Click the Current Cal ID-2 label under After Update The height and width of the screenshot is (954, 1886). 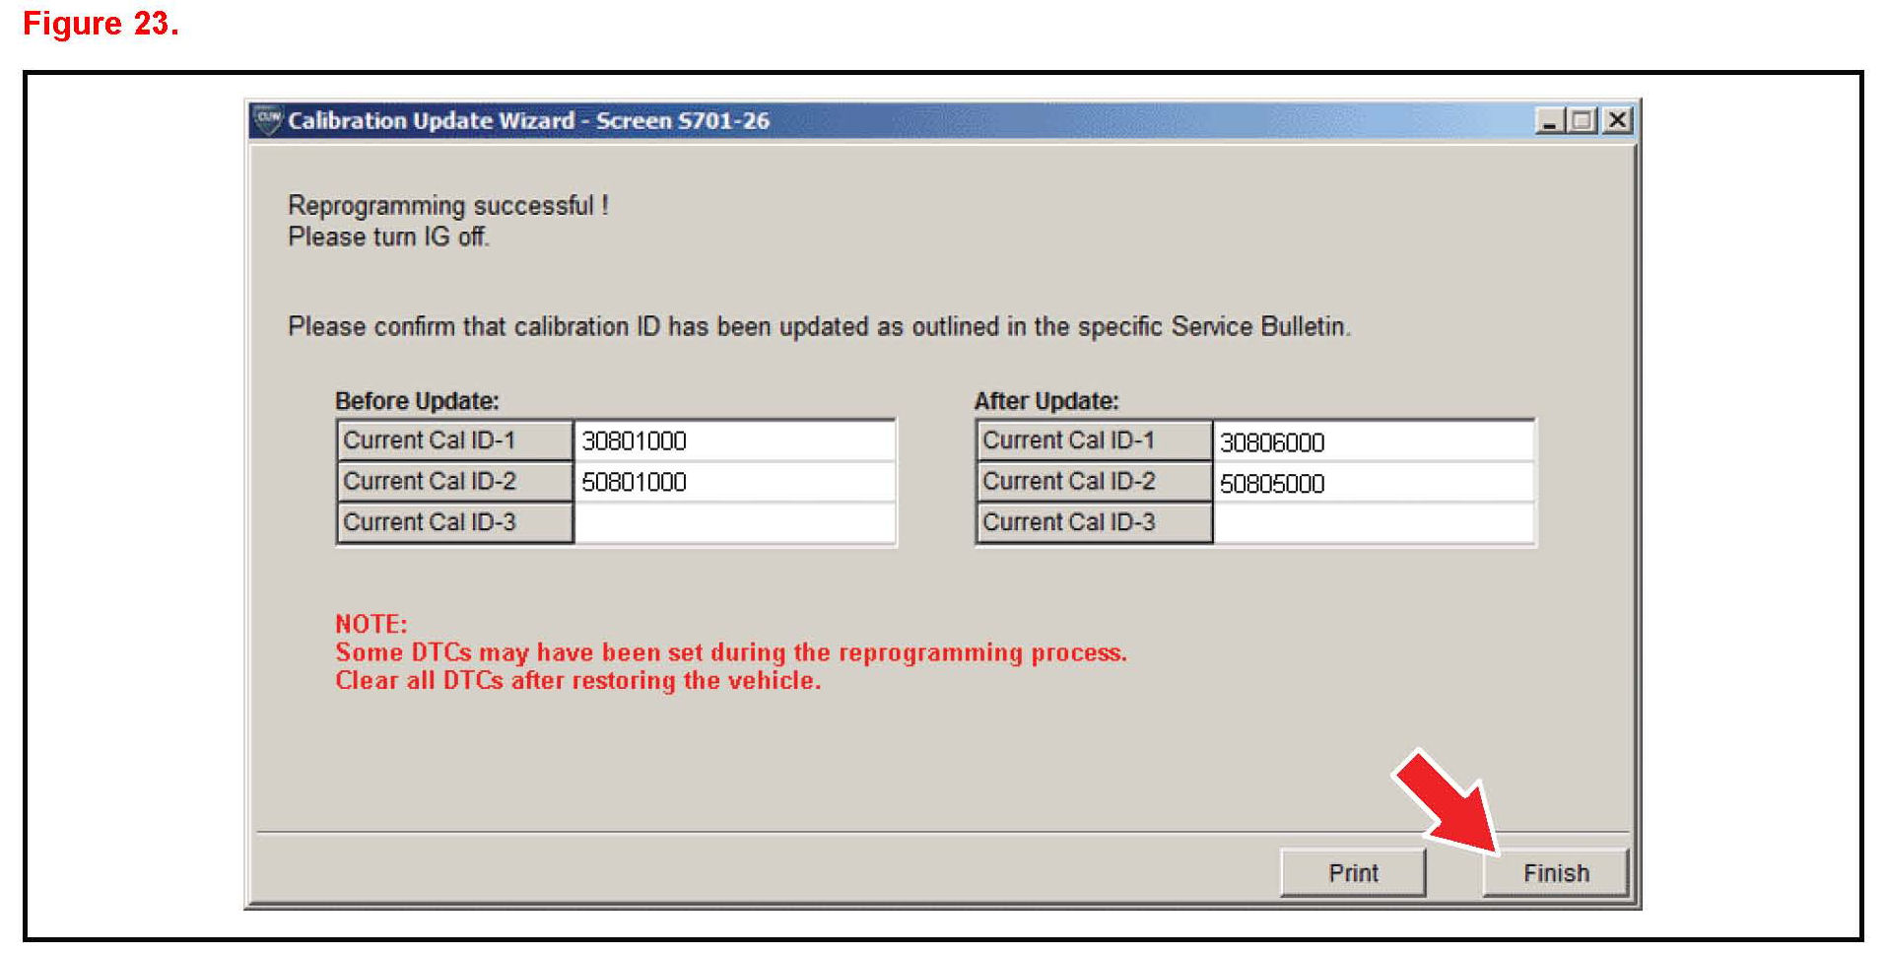pos(1069,482)
